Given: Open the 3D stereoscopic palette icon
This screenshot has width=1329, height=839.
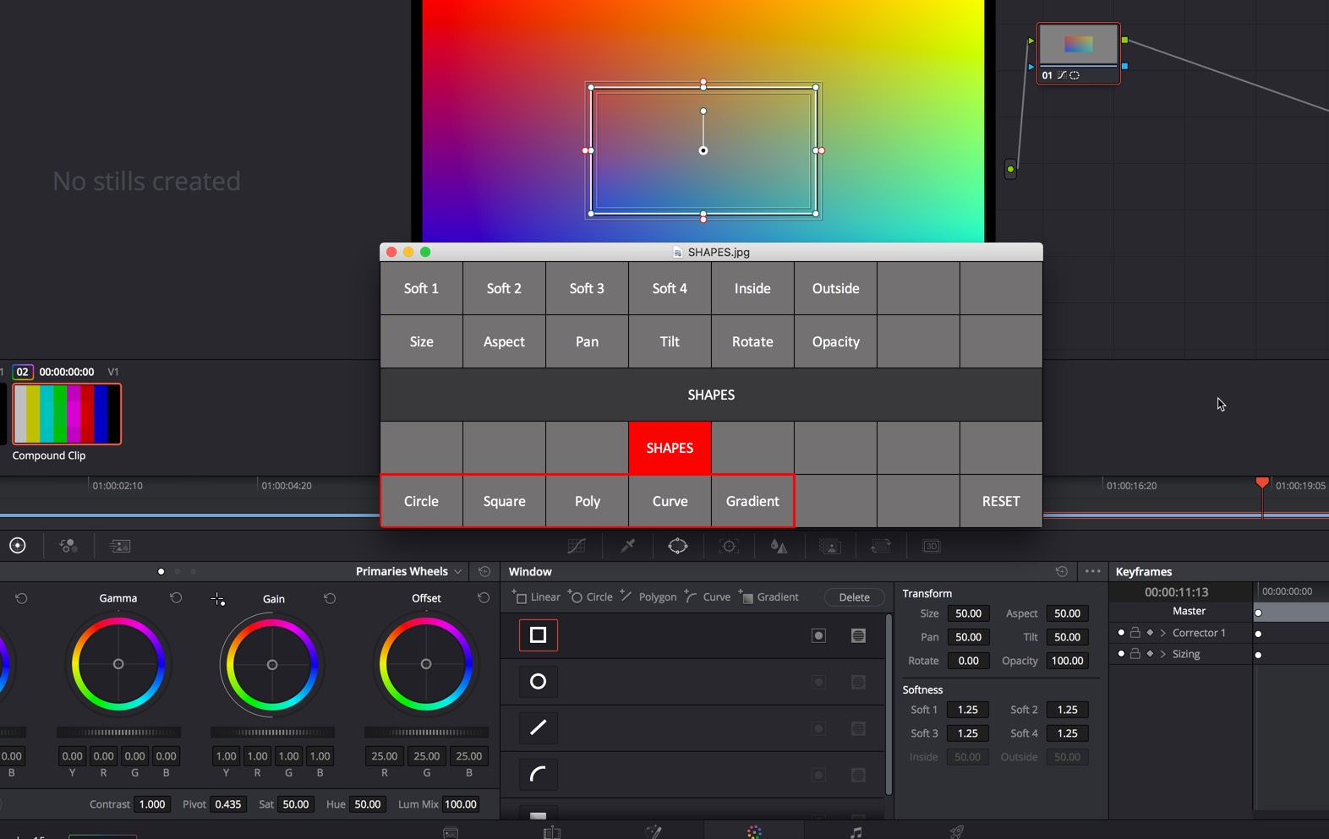Looking at the screenshot, I should 931,547.
